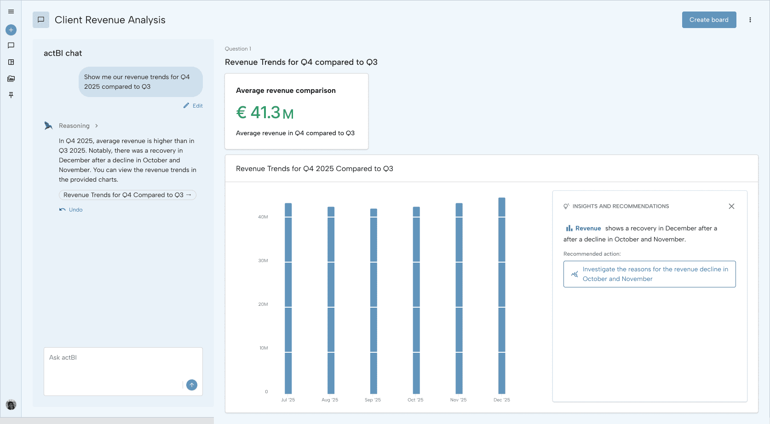Viewport: 770px width, 424px height.
Task: Click the Revenue Trends for Q4 2025 chart title
Action: (x=315, y=169)
